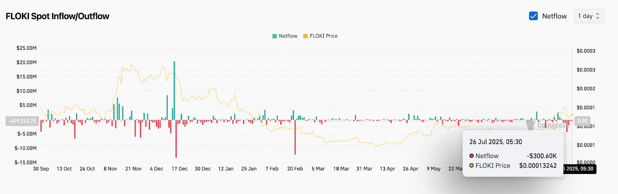Screen dimensions: 618x194
Task: Open the 1 day interval dropdown
Action: (x=589, y=16)
